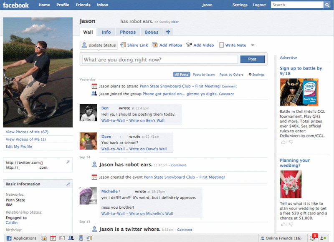Open Mobile icon in the bottom bar
The height and width of the screenshot is (242, 334).
tap(81, 238)
